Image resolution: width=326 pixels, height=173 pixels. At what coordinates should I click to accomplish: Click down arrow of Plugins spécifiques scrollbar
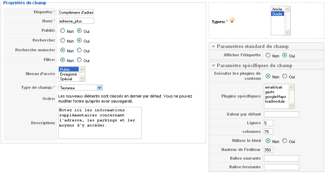pyautogui.click(x=291, y=105)
